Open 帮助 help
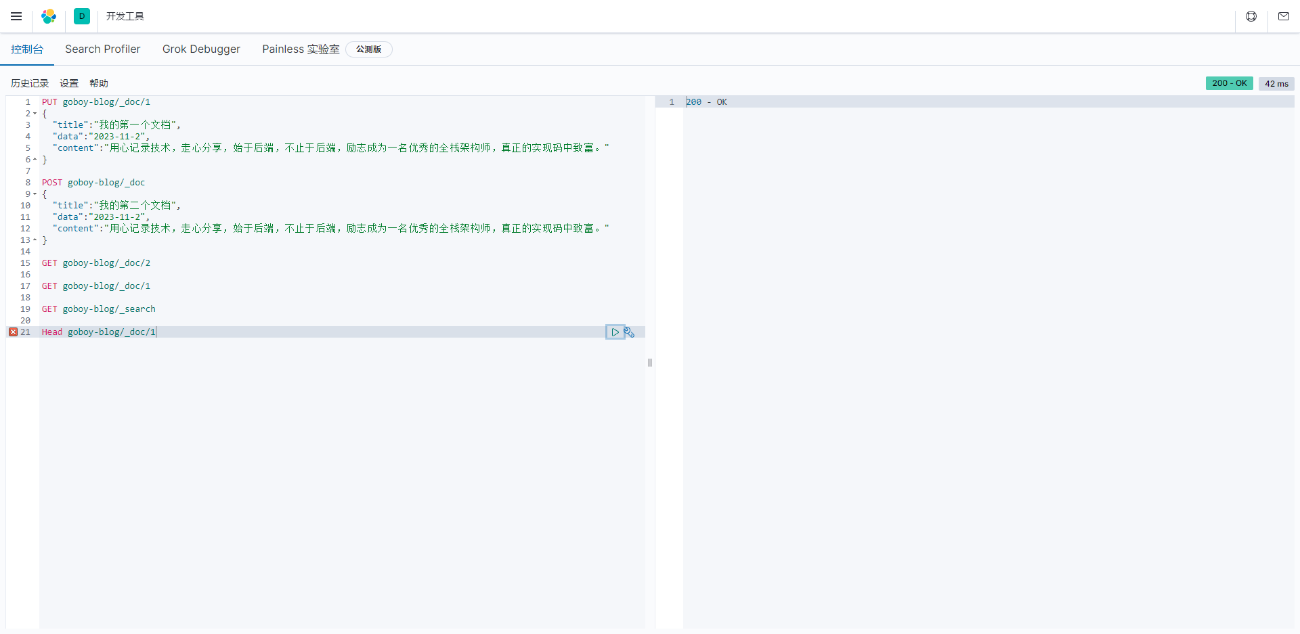The width and height of the screenshot is (1300, 634). point(99,83)
